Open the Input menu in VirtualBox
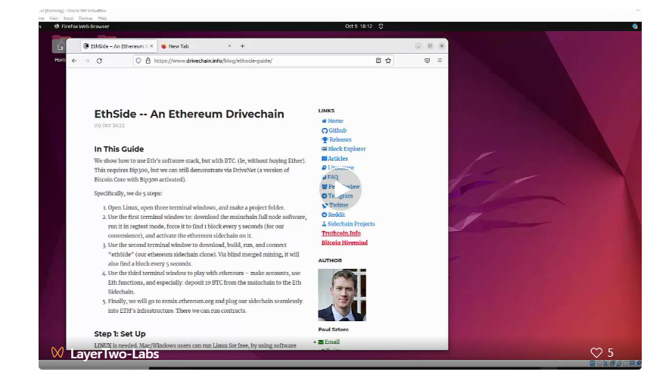Viewport: 669px width, 378px height. pos(68,18)
